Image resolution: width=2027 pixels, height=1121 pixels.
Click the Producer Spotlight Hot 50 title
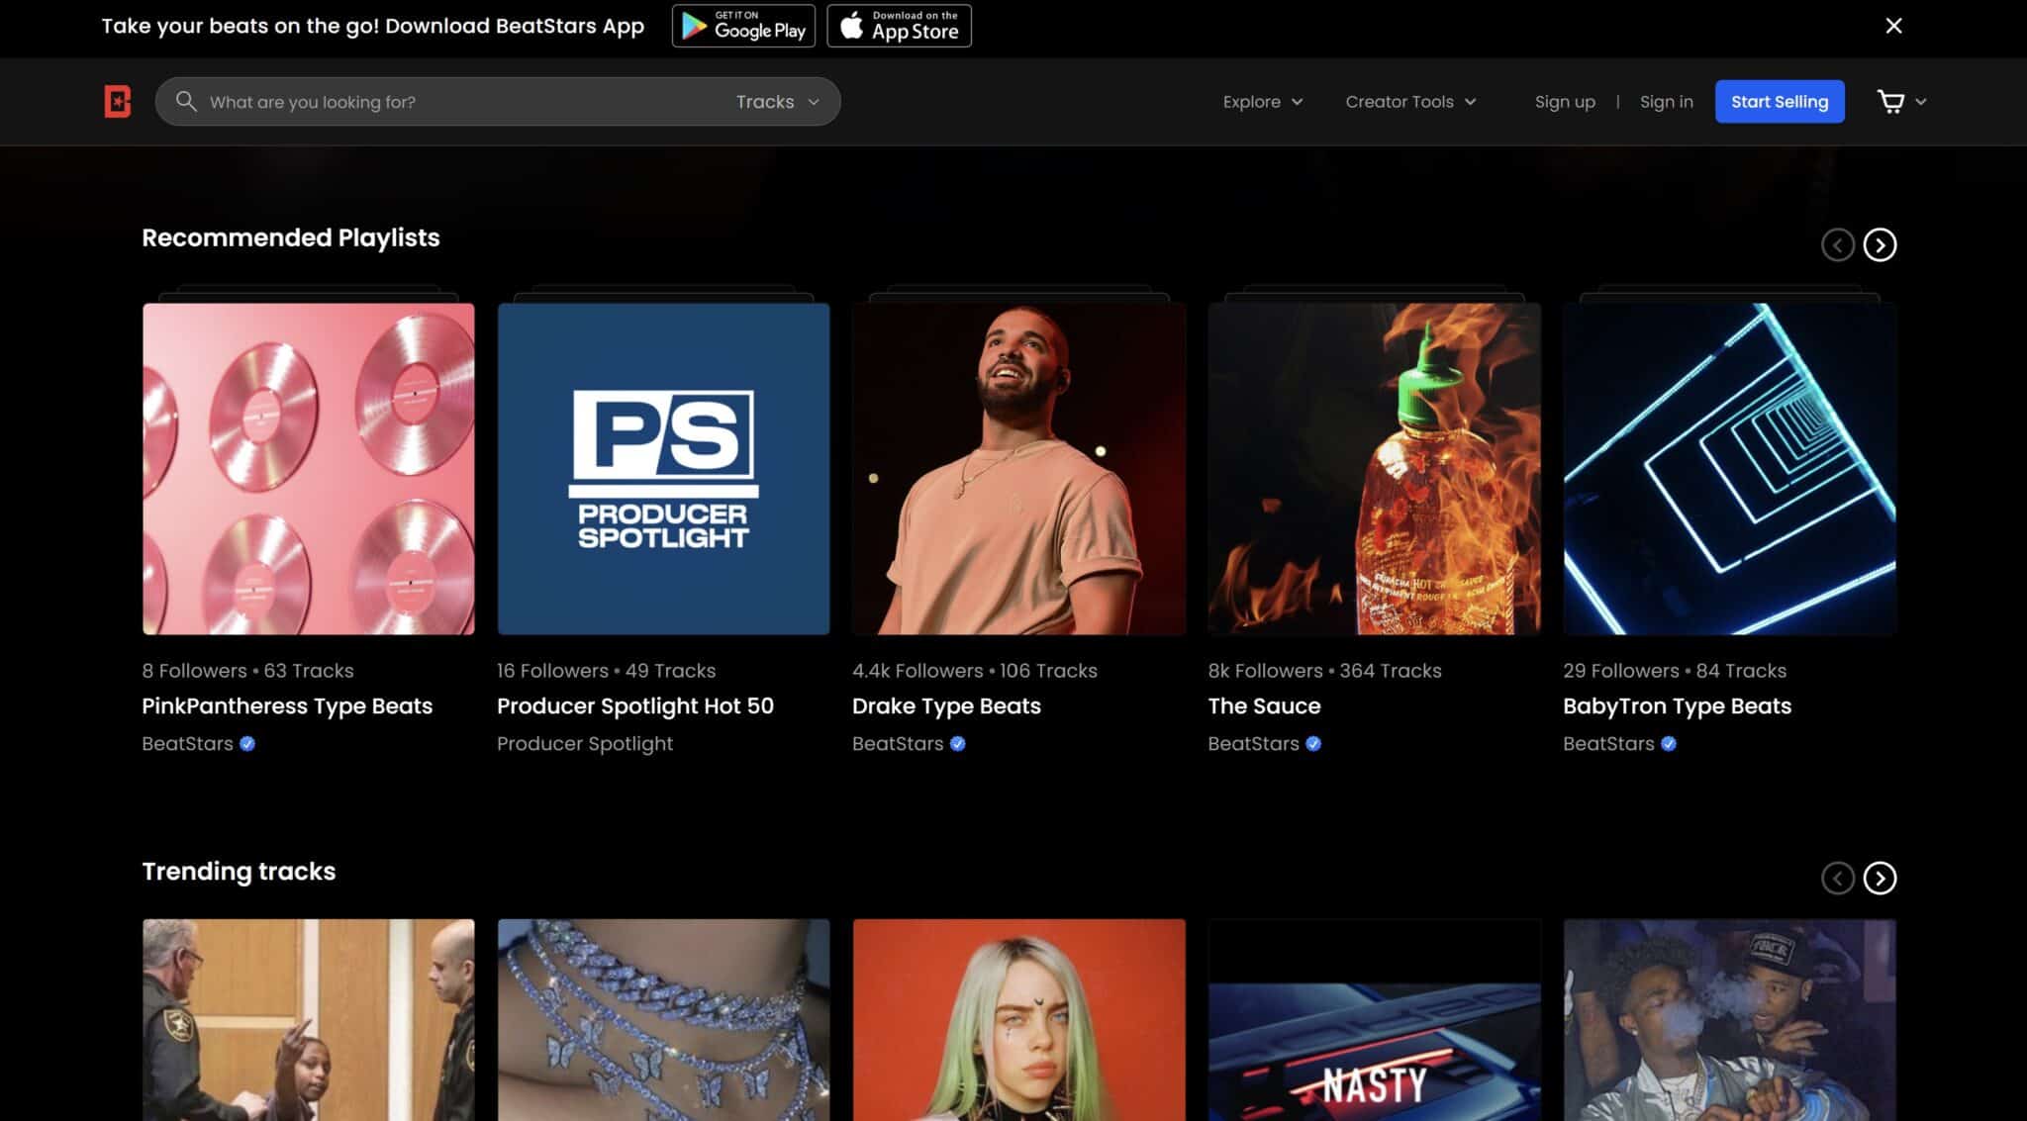(x=635, y=706)
